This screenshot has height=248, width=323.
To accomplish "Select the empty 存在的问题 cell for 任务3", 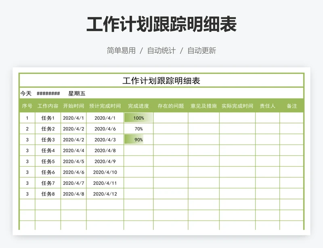I will point(170,140).
